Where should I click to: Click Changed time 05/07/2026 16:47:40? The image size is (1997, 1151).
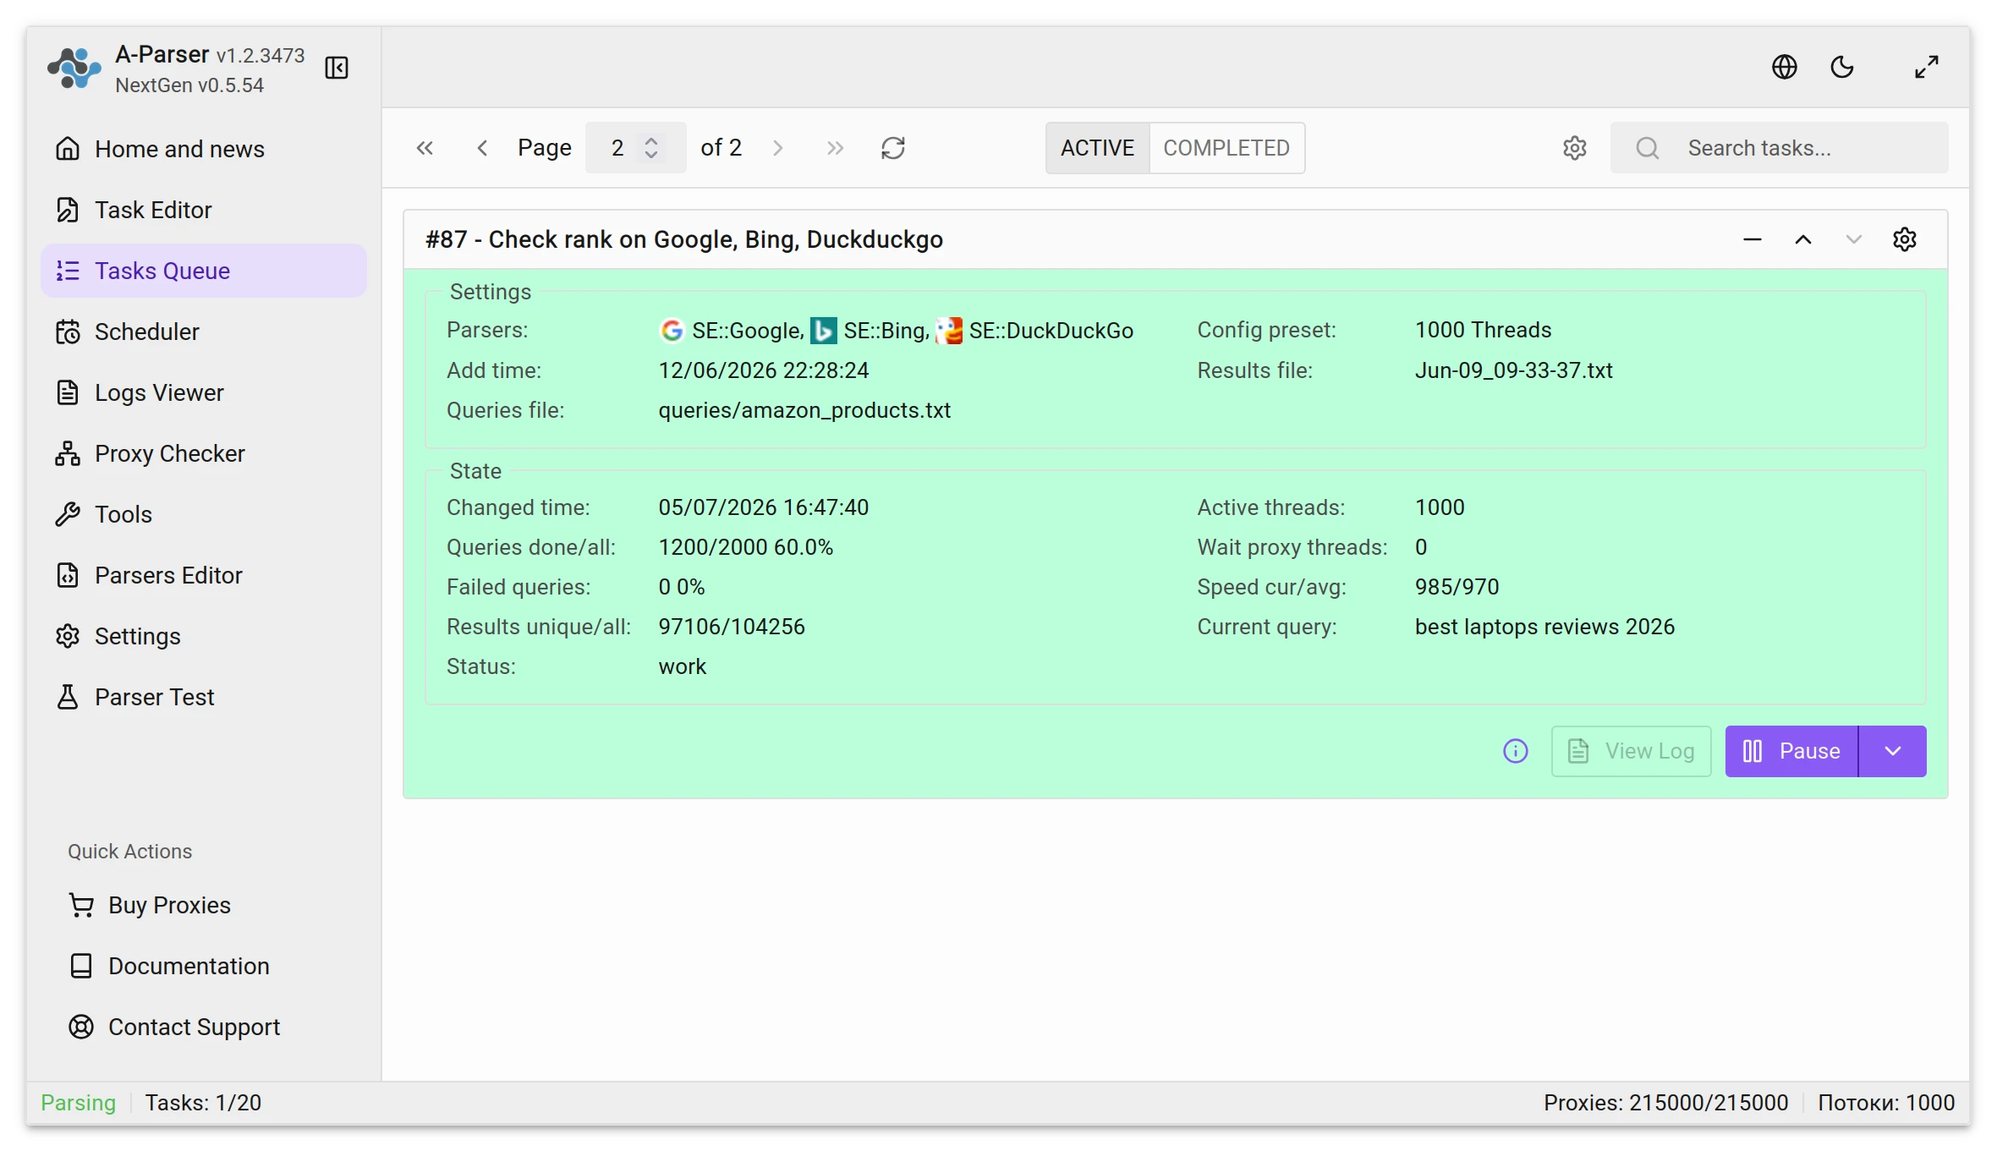pos(763,507)
